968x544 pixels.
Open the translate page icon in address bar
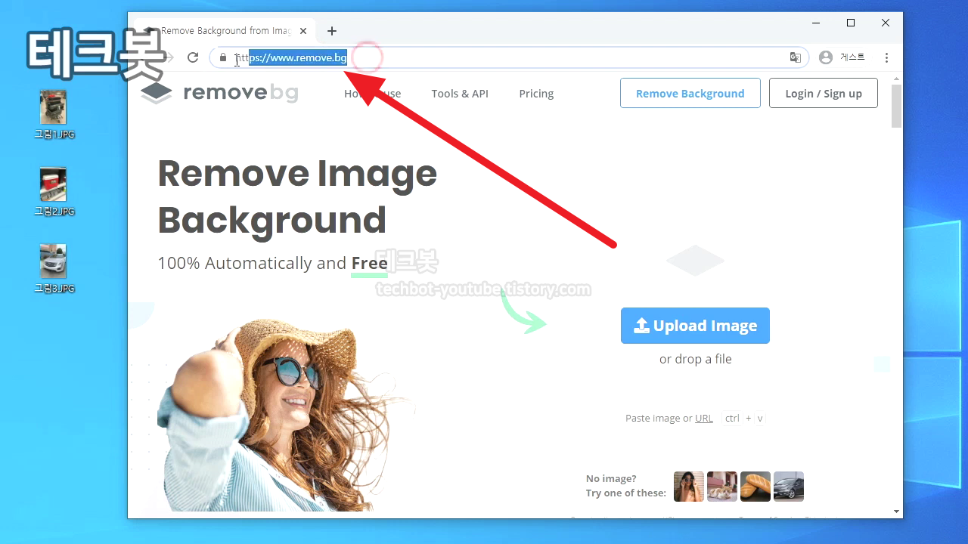(x=796, y=57)
